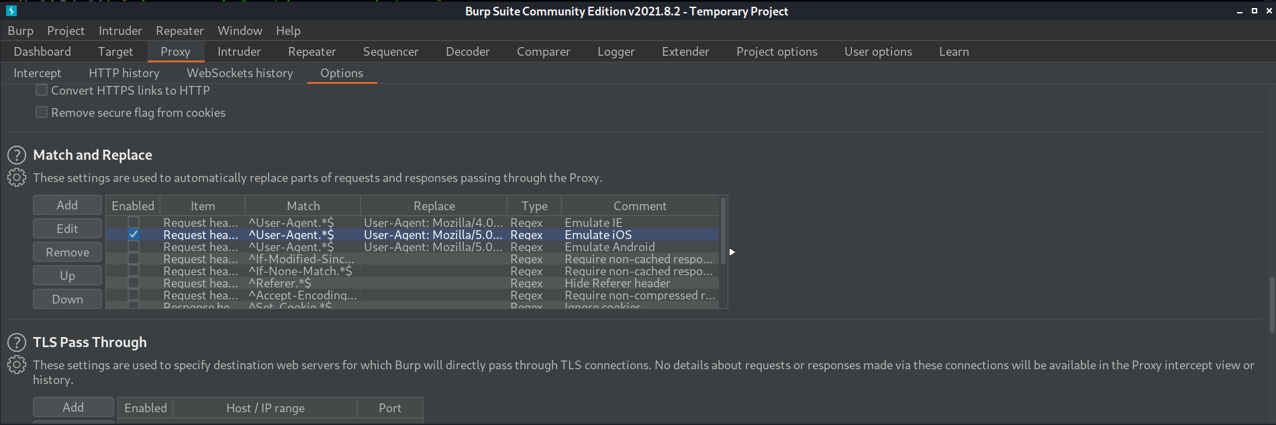
Task: Select the ^If-None-Match.*$ match cell
Action: pyautogui.click(x=303, y=271)
